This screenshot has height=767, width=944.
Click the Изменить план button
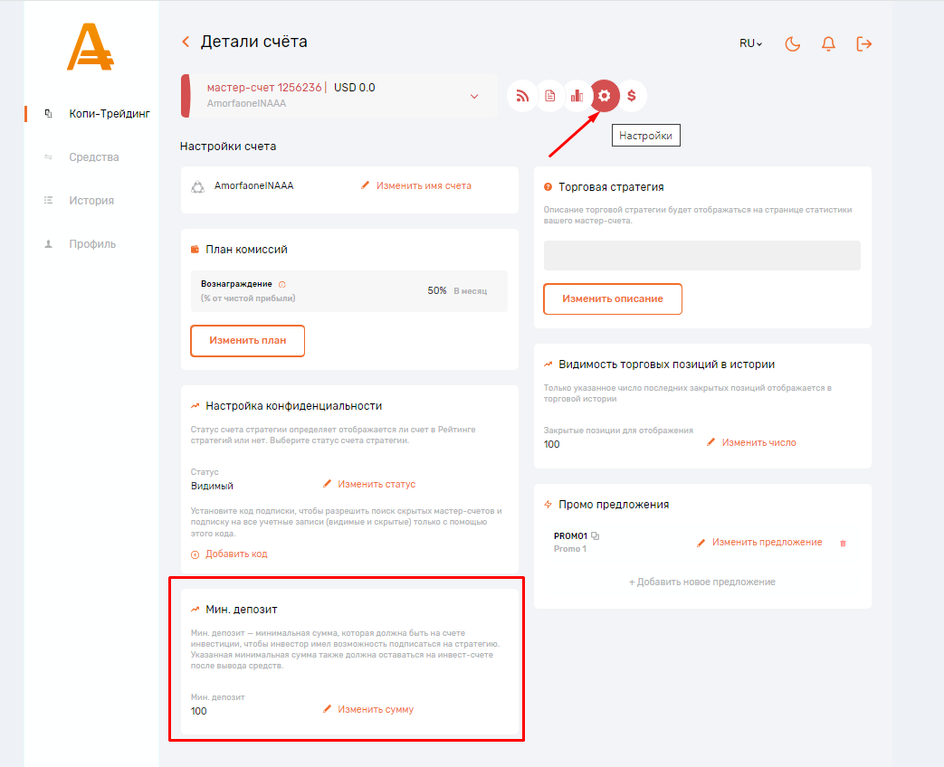[247, 341]
